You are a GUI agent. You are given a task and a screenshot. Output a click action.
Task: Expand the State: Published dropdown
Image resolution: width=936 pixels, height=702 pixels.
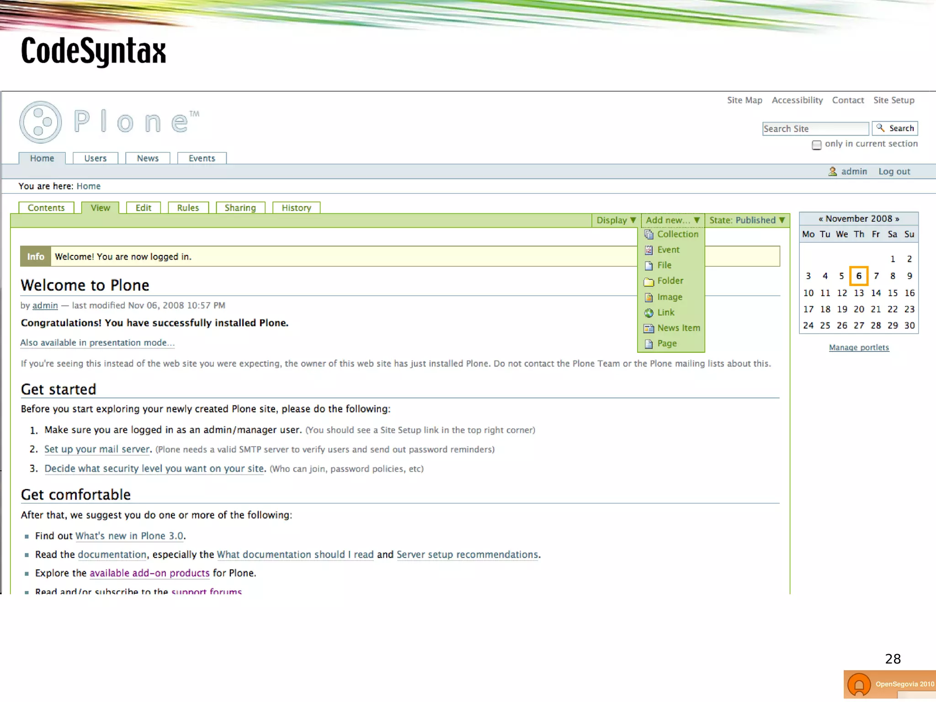click(747, 220)
